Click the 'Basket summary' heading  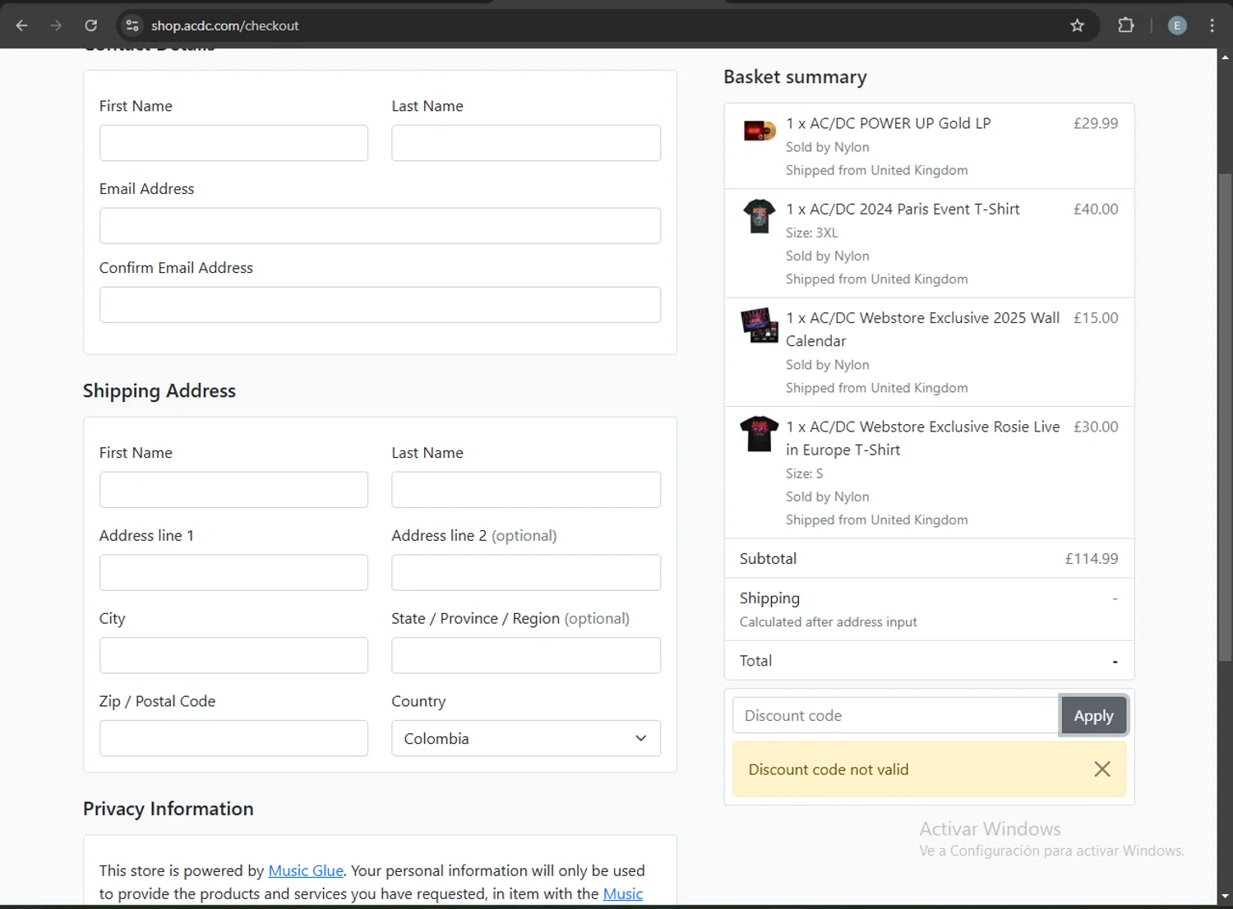pyautogui.click(x=795, y=77)
